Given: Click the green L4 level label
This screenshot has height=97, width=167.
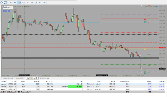Looking at the screenshot, I should tap(149, 65).
